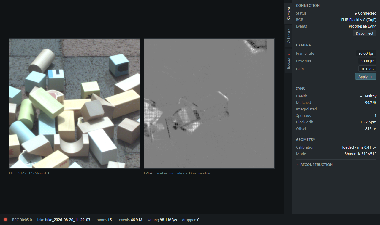This screenshot has width=380, height=225.
Task: Click the Clock drift value +3.2 ppm
Action: pos(368,122)
